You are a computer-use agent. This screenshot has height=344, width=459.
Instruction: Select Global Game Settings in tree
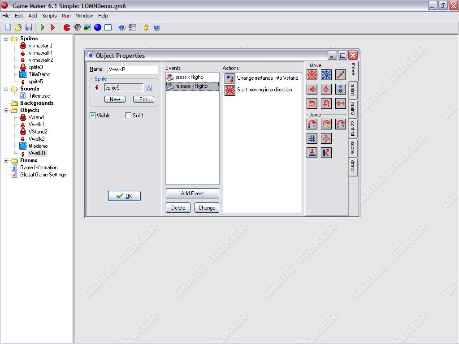point(43,175)
